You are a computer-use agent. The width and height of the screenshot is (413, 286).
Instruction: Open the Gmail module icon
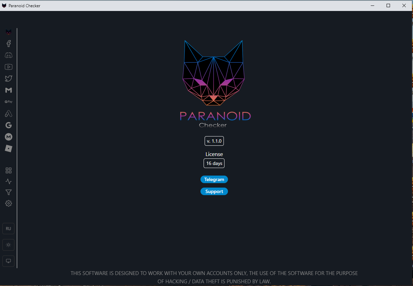9,90
